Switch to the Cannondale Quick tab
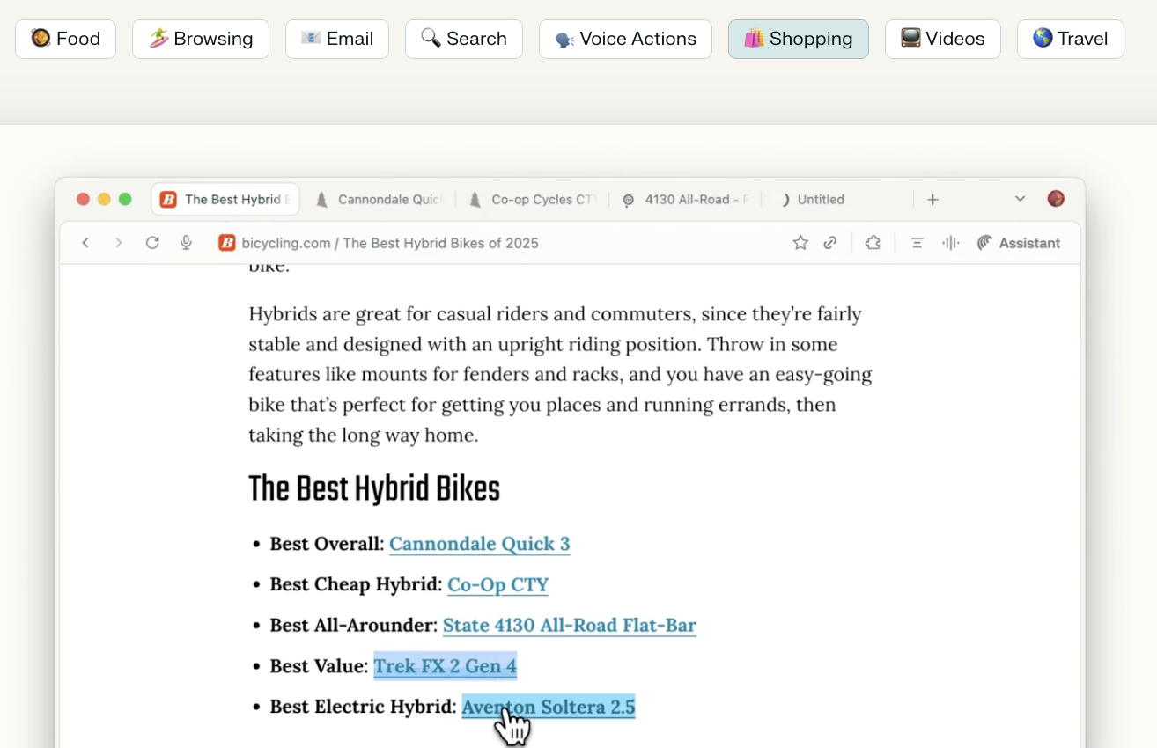The height and width of the screenshot is (748, 1157). [x=380, y=200]
